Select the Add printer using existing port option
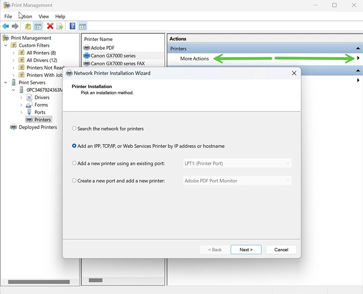This screenshot has width=363, height=294. pyautogui.click(x=74, y=163)
